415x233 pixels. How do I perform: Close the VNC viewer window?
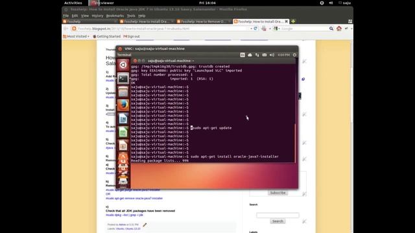tap(120, 49)
